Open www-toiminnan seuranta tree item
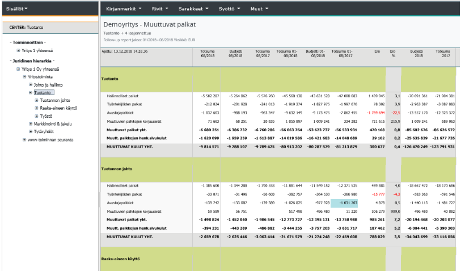Screen dimensions: 461x271 (51, 139)
